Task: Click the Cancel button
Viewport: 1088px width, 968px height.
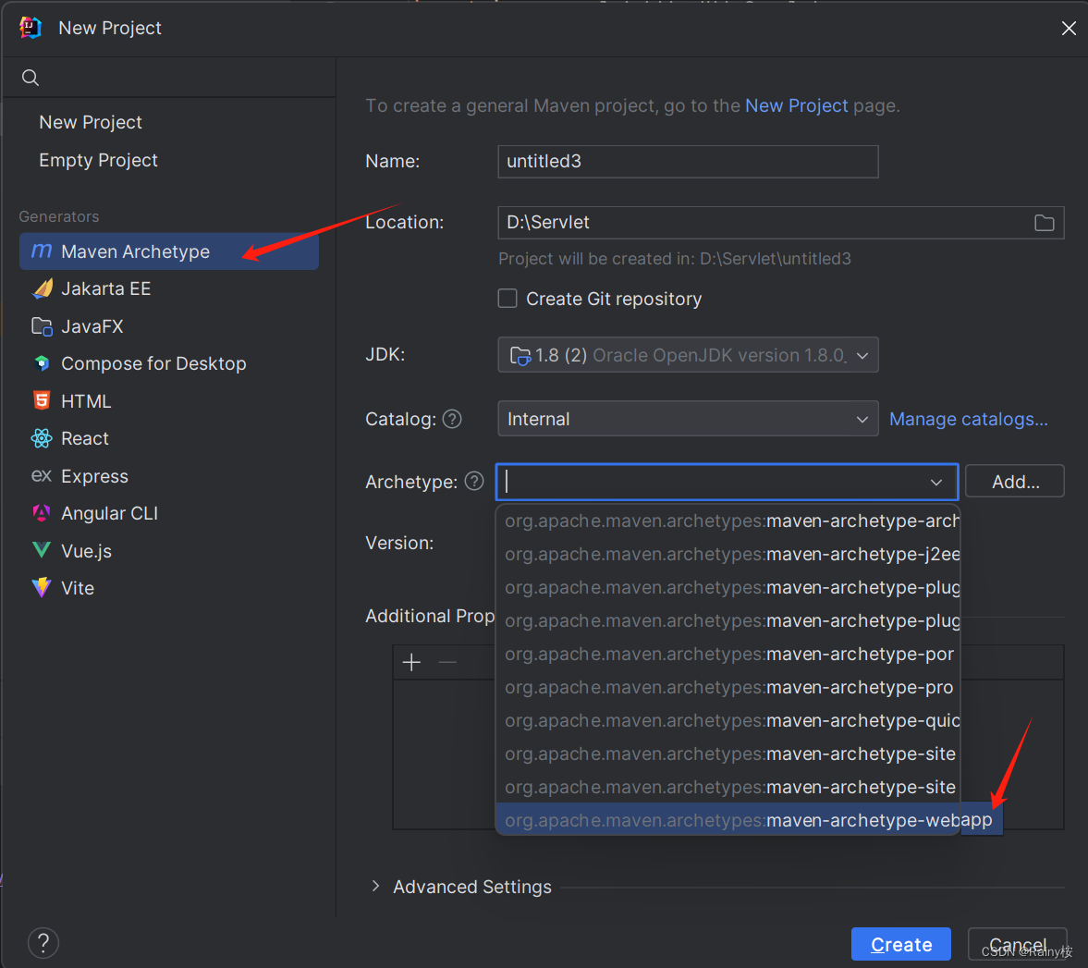Action: (x=1017, y=944)
